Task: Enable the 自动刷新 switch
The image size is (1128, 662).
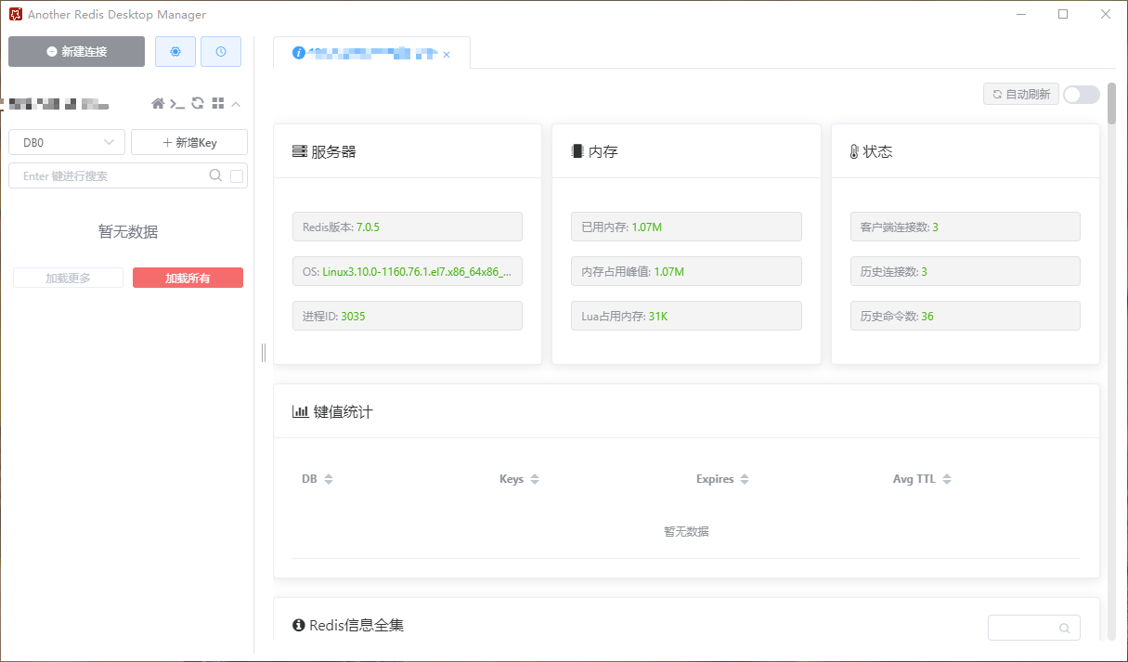Action: click(1080, 94)
